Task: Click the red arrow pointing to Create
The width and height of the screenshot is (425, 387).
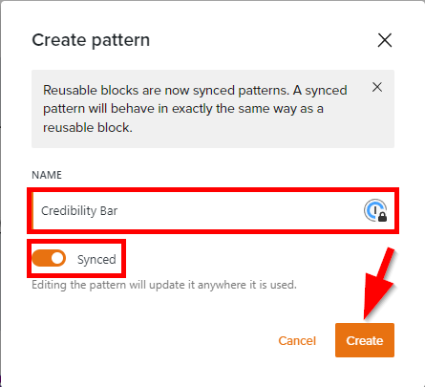Action: click(x=377, y=284)
